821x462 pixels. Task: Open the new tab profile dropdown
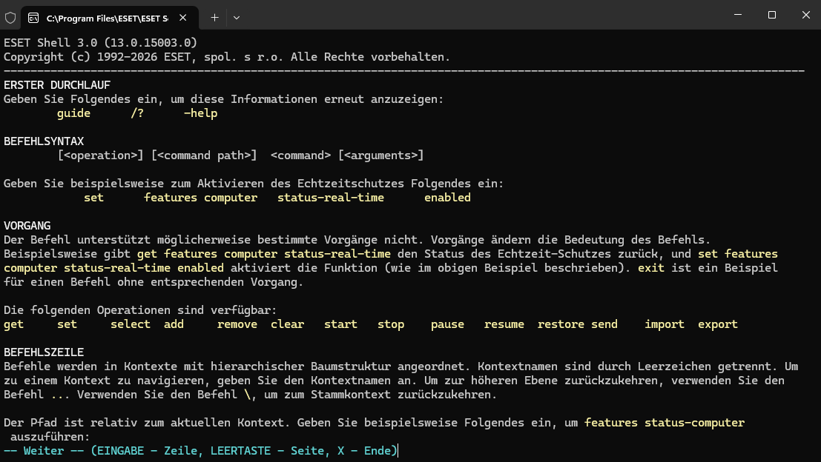tap(237, 18)
